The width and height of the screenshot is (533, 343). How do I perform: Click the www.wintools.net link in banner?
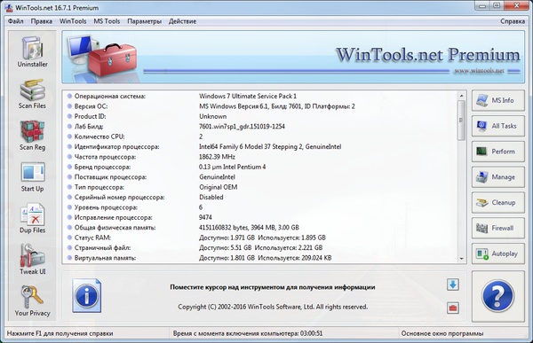[479, 71]
